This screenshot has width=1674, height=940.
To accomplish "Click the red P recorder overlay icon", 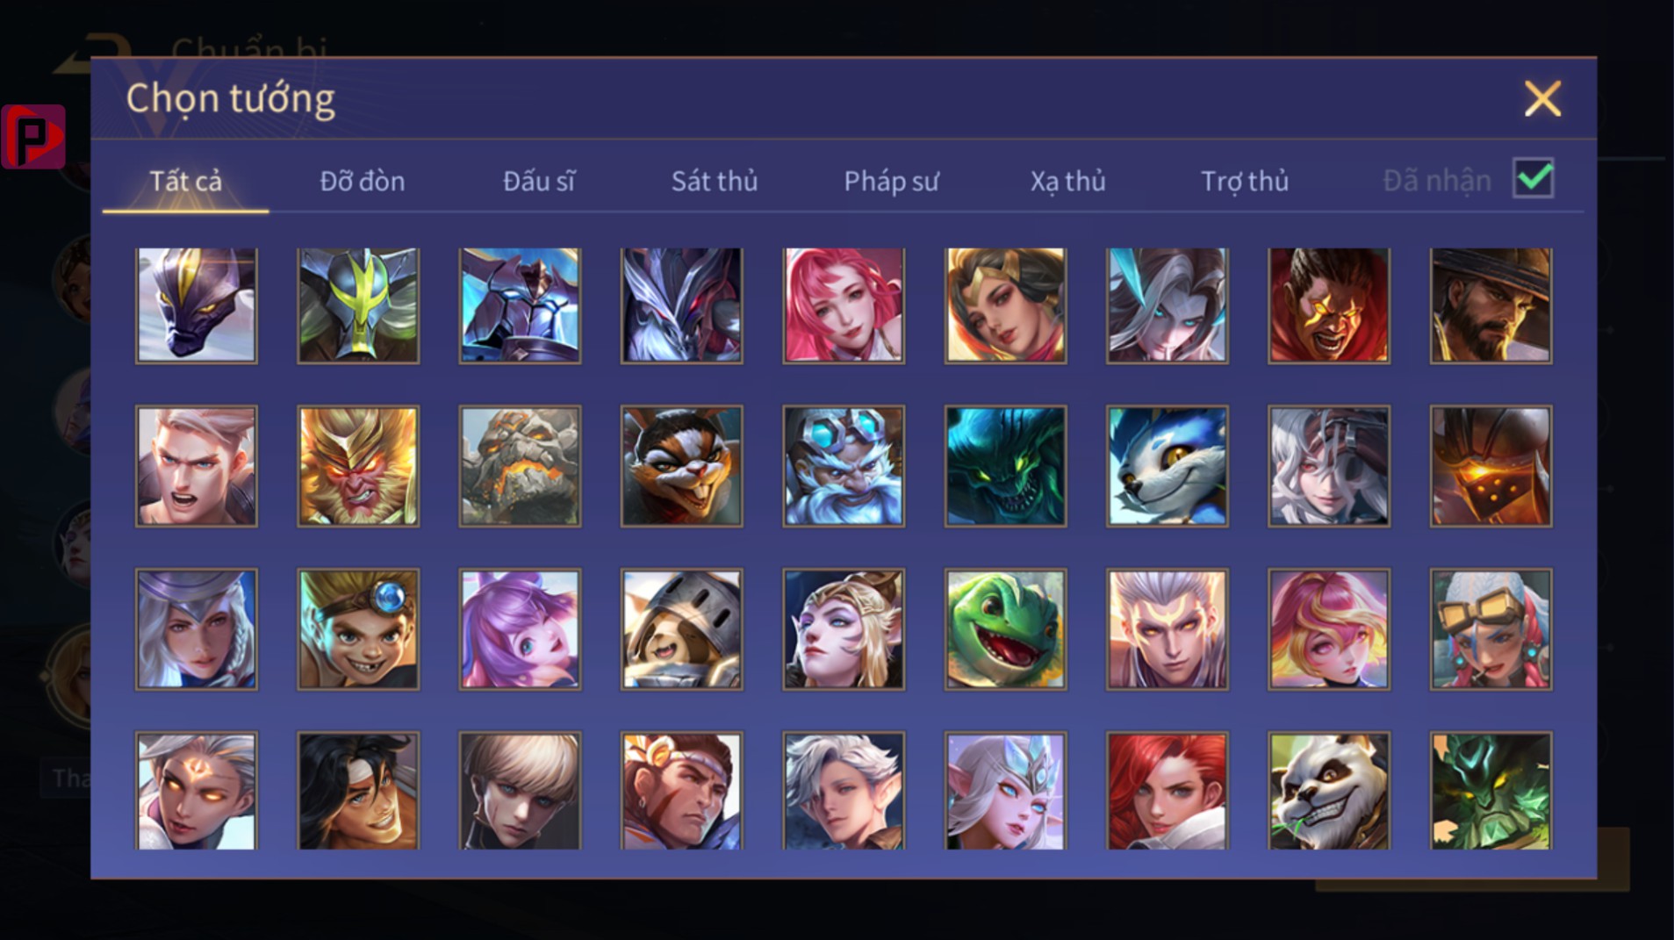I will pos(33,136).
